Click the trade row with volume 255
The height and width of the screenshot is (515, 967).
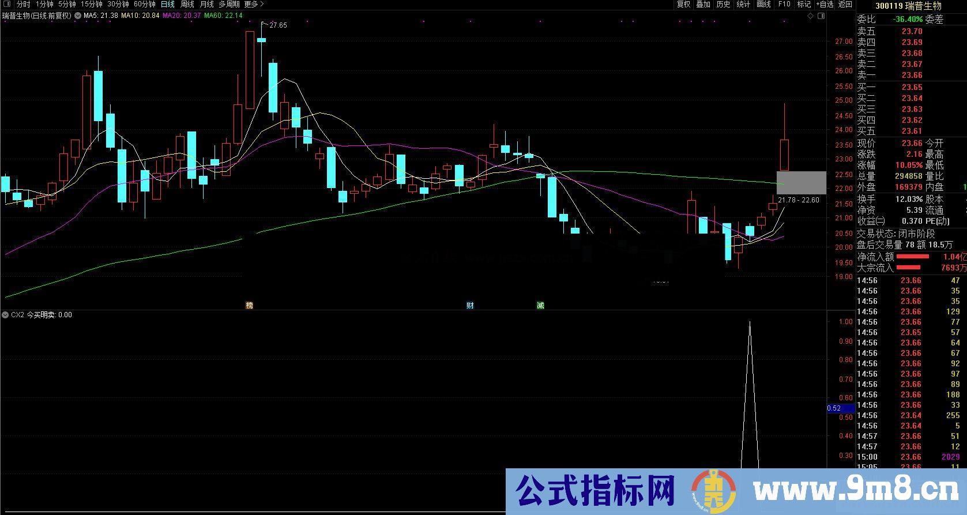click(909, 415)
